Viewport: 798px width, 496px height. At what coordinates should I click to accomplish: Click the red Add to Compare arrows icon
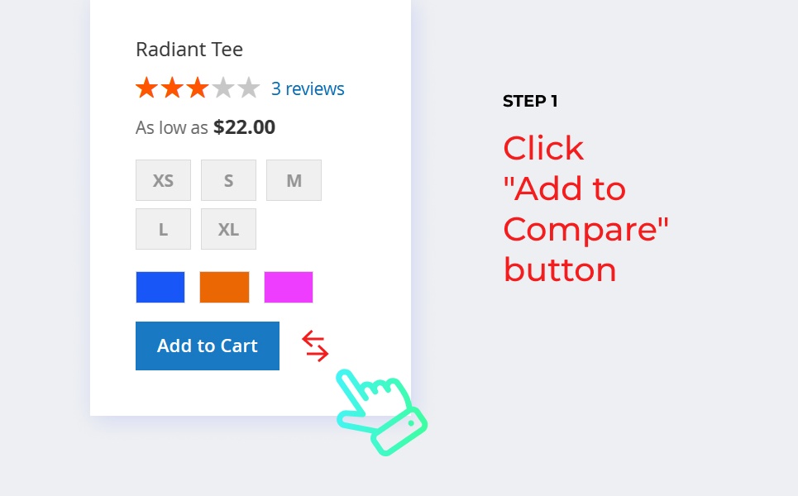click(315, 346)
